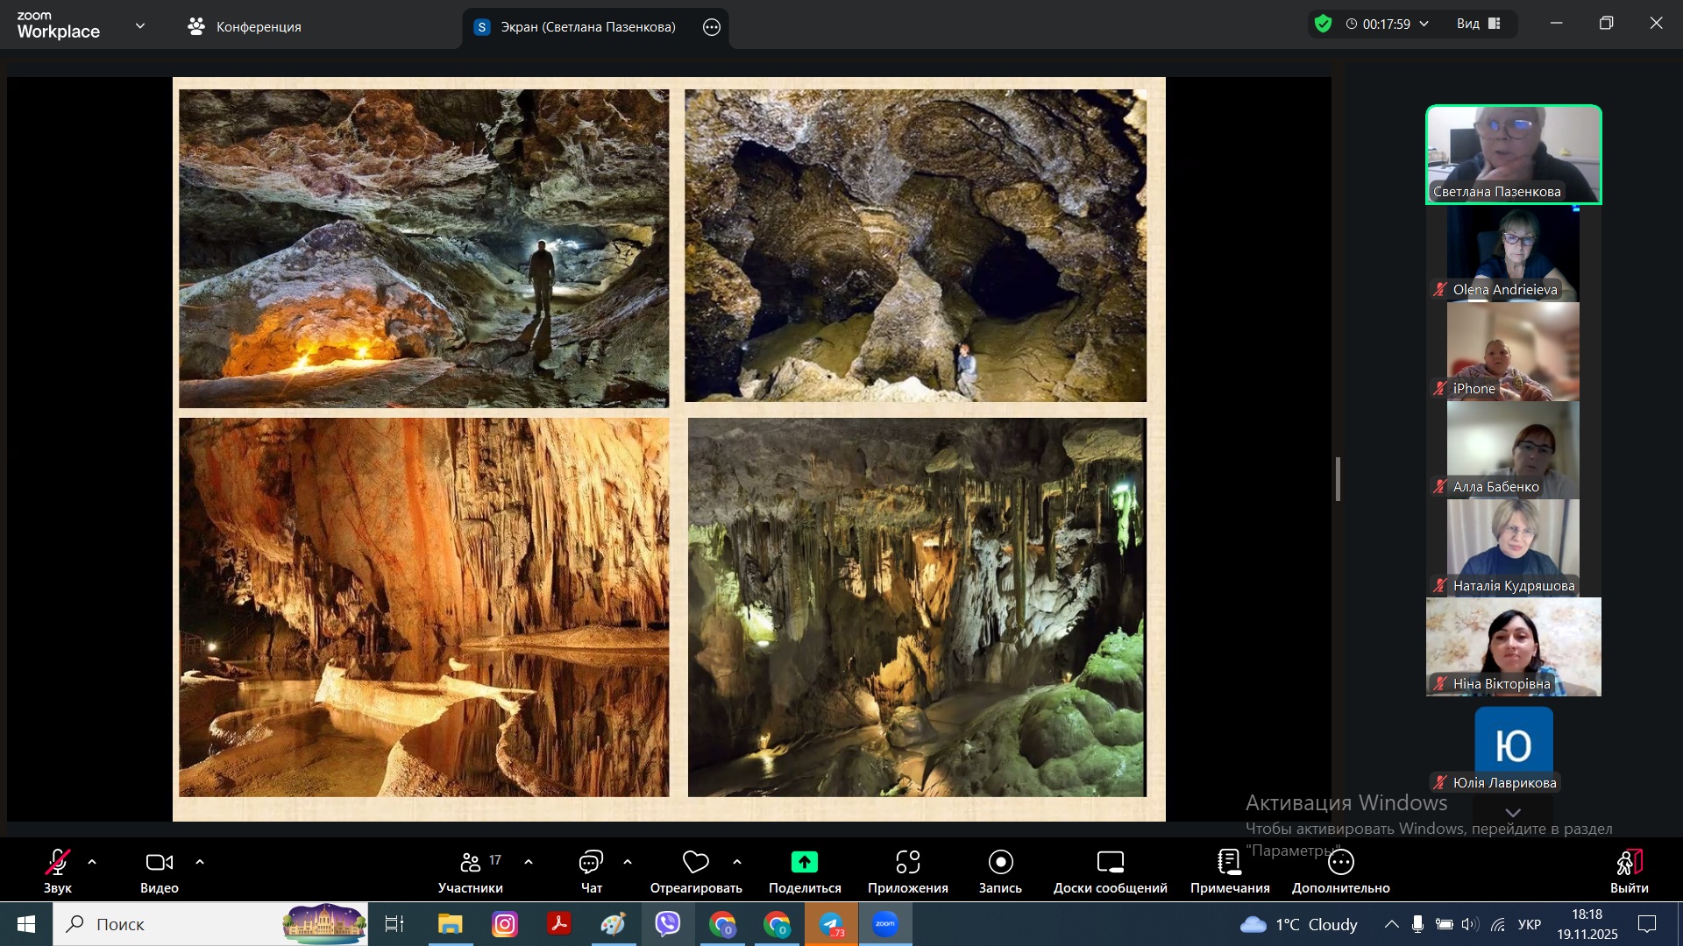Unmute the microphone with the audio button

point(58,863)
